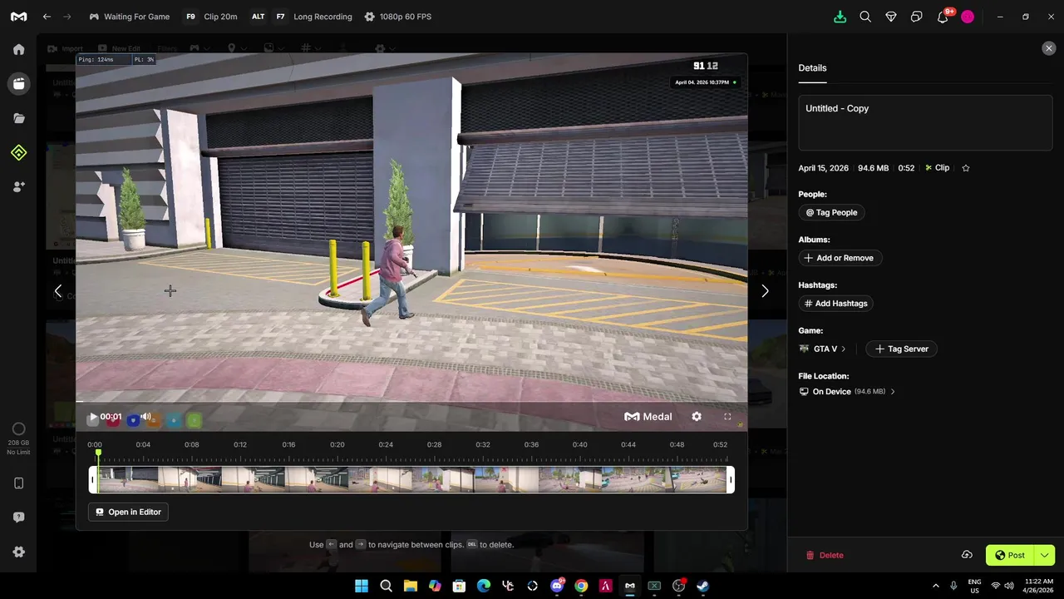Play the clip
Image resolution: width=1064 pixels, height=599 pixels.
point(92,417)
